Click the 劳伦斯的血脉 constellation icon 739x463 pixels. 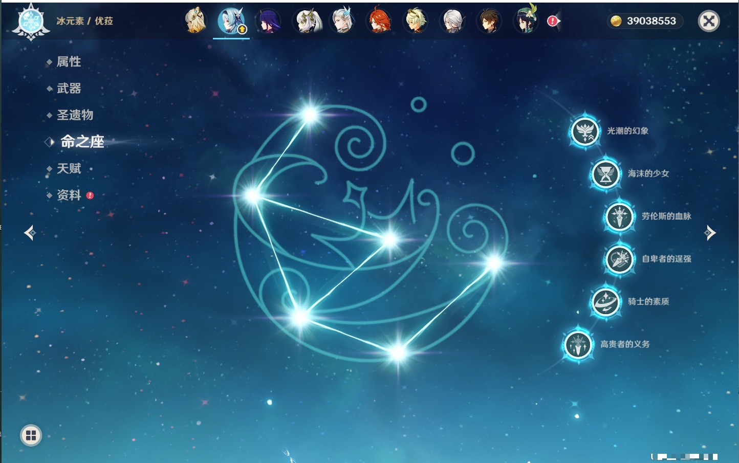click(619, 217)
